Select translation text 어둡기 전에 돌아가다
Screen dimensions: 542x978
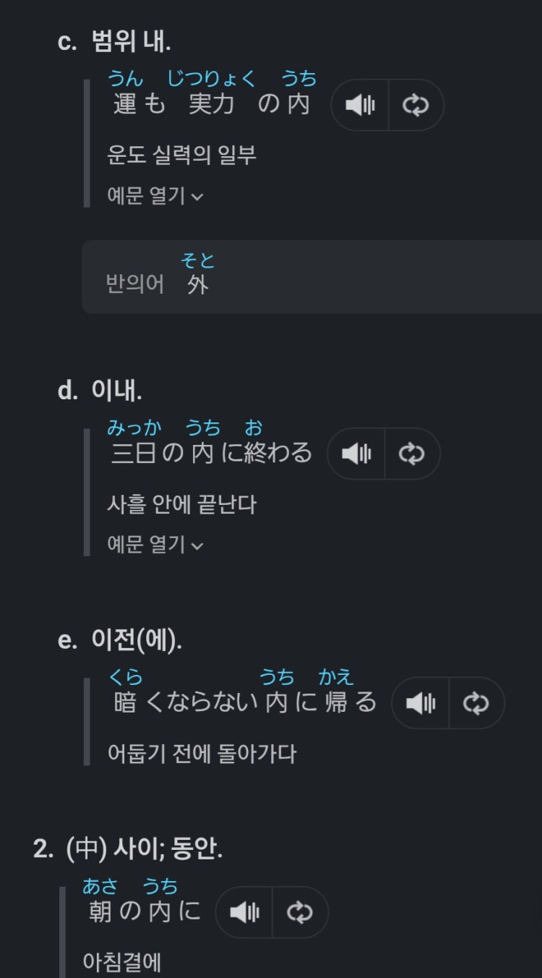click(x=202, y=754)
